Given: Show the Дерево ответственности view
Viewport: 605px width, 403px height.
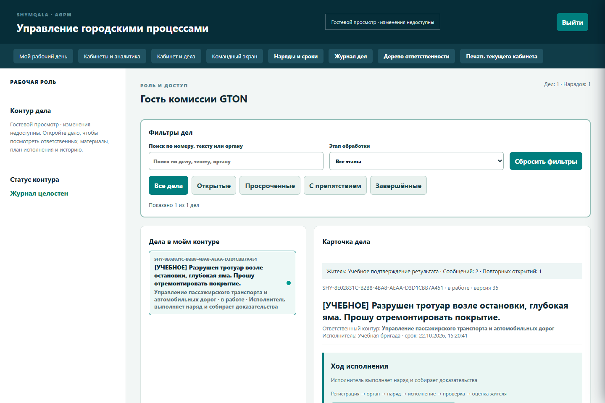Looking at the screenshot, I should point(416,56).
